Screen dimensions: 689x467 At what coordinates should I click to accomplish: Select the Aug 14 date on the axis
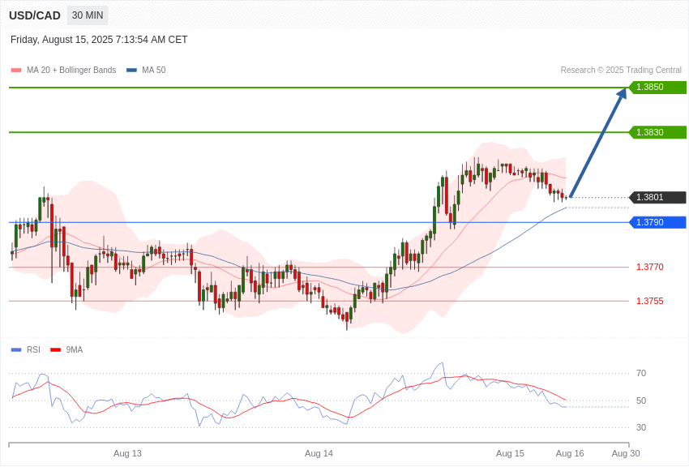pyautogui.click(x=319, y=453)
